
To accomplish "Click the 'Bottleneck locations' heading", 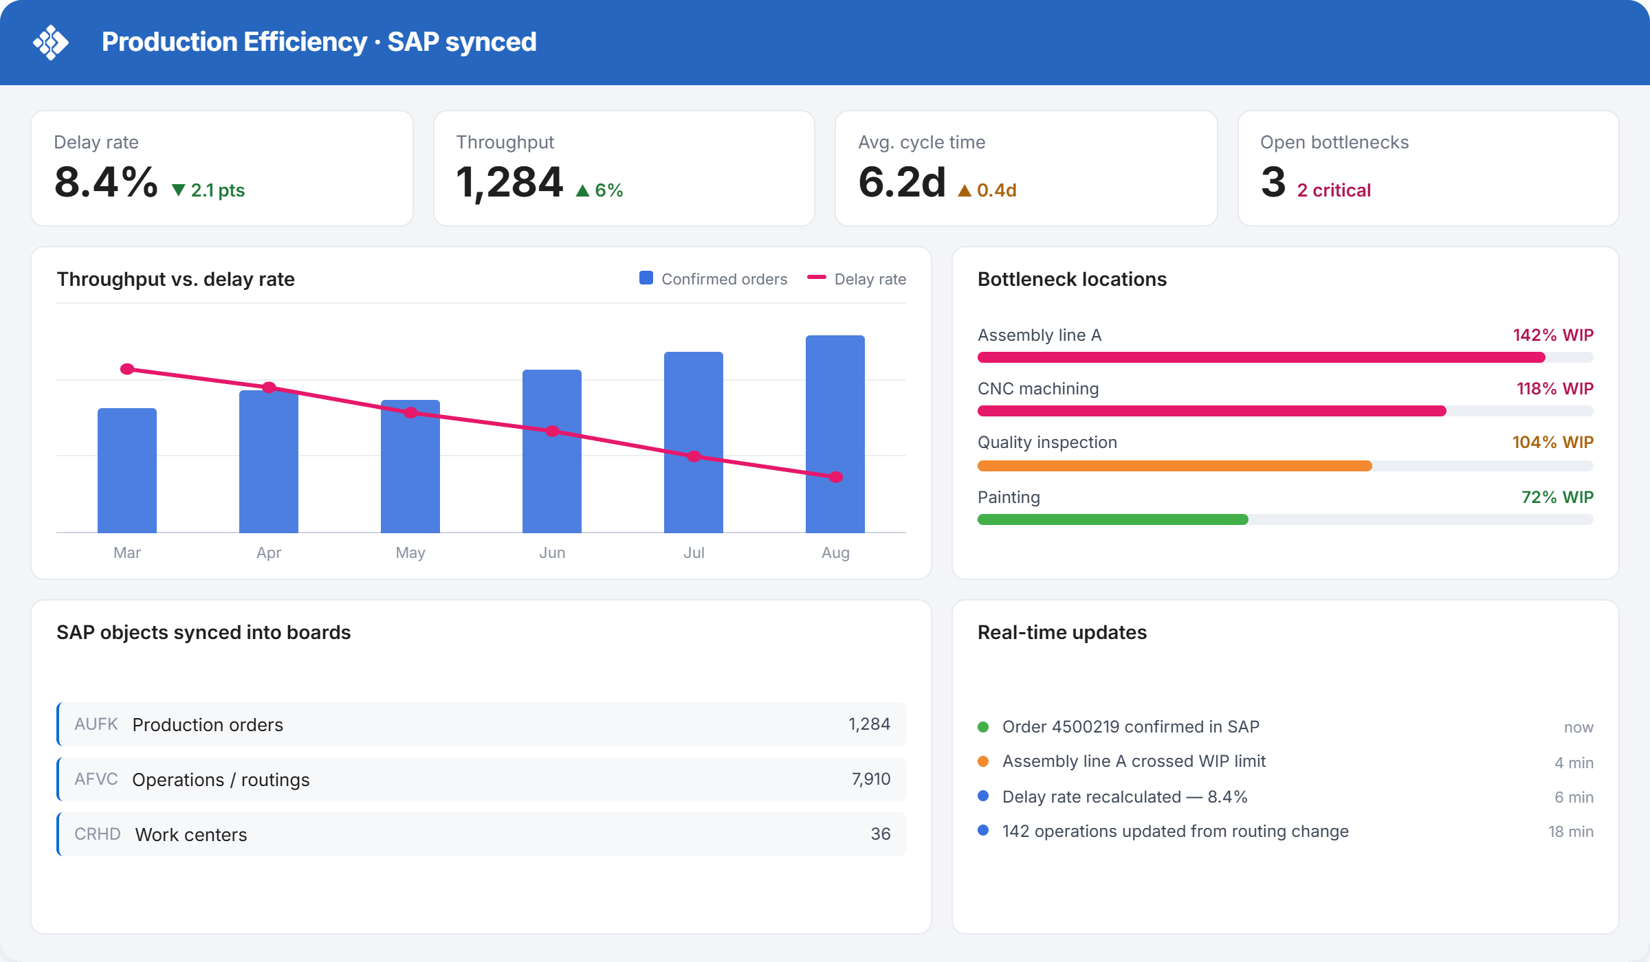I will (x=1072, y=279).
